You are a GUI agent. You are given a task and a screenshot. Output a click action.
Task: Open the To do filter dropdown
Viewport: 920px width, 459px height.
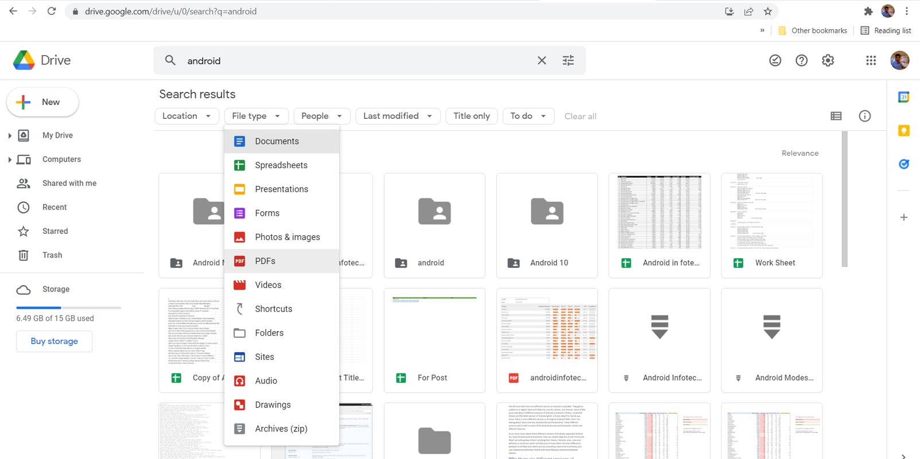pos(528,116)
